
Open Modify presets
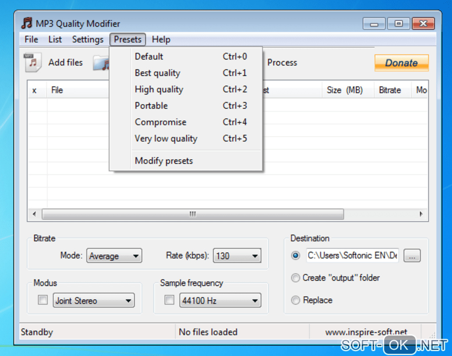click(186, 160)
